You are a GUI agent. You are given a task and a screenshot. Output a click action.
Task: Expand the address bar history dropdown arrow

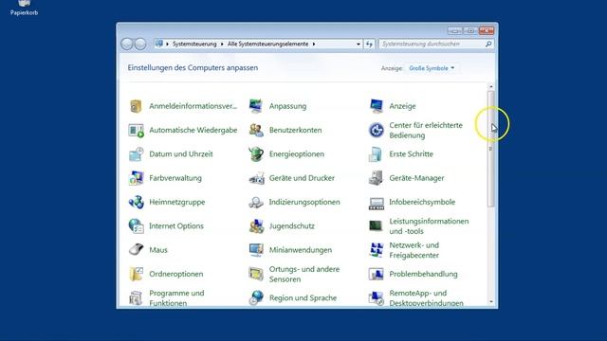coord(359,45)
